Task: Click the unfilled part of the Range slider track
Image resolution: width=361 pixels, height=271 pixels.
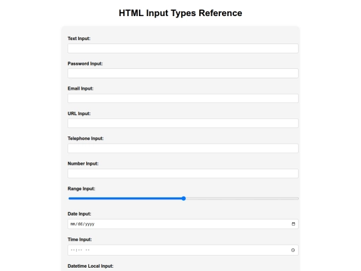Action: click(x=242, y=199)
